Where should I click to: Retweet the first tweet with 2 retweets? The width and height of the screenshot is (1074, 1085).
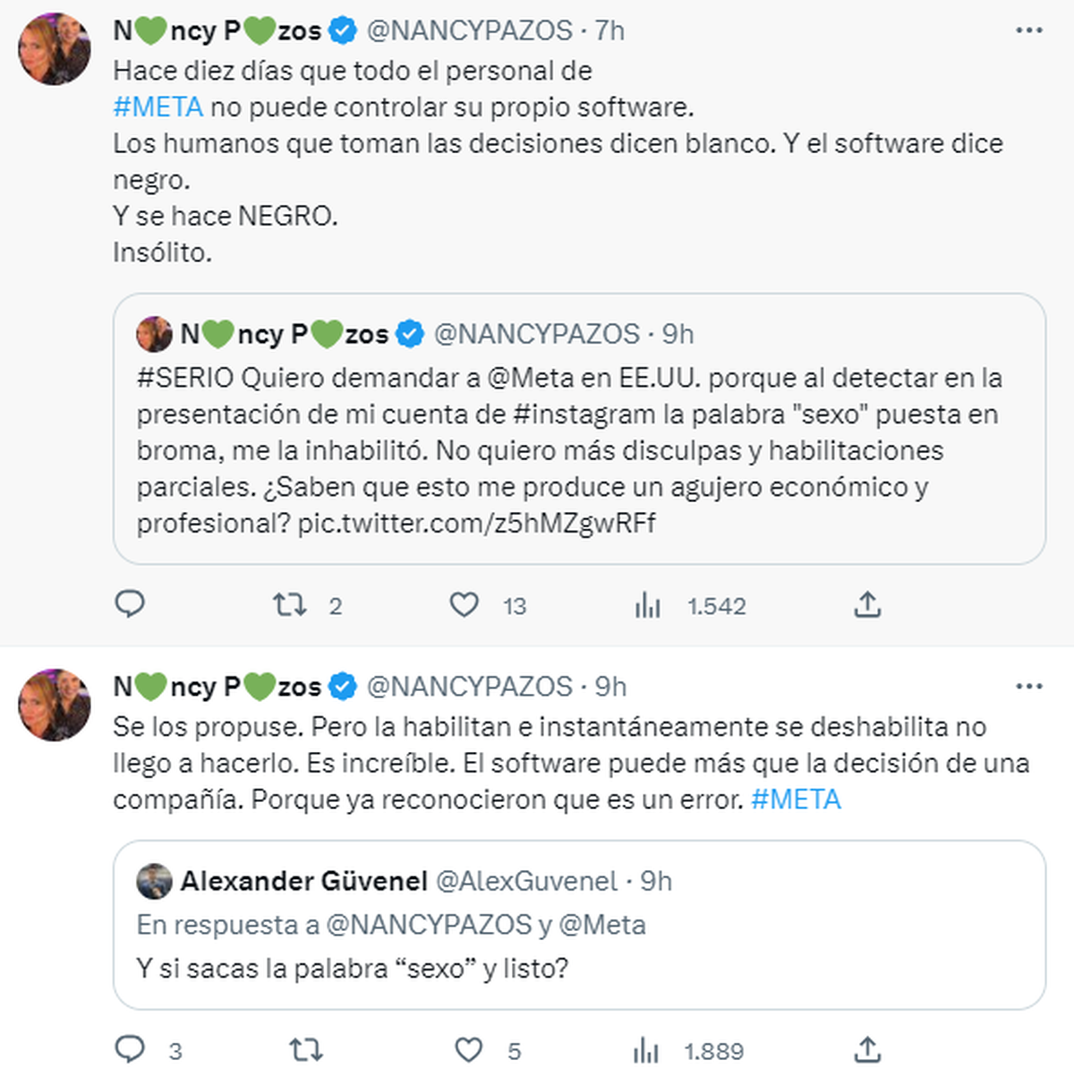click(x=290, y=606)
